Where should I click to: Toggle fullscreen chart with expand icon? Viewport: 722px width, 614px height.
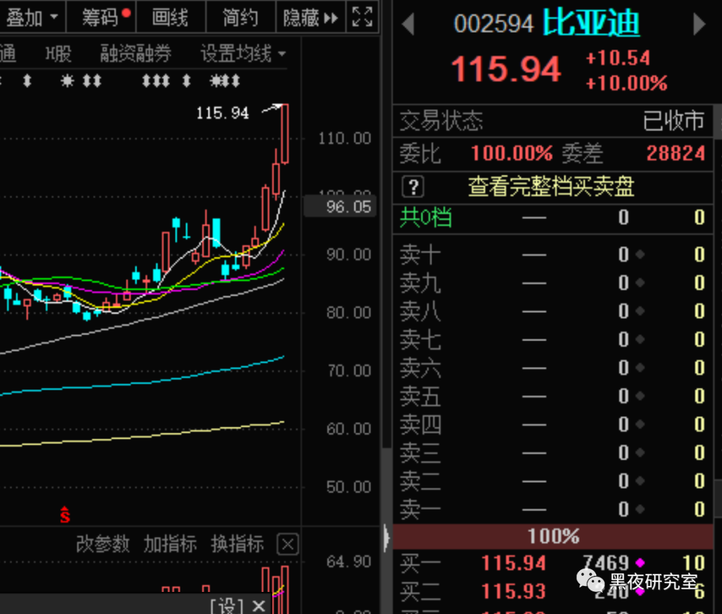click(362, 17)
